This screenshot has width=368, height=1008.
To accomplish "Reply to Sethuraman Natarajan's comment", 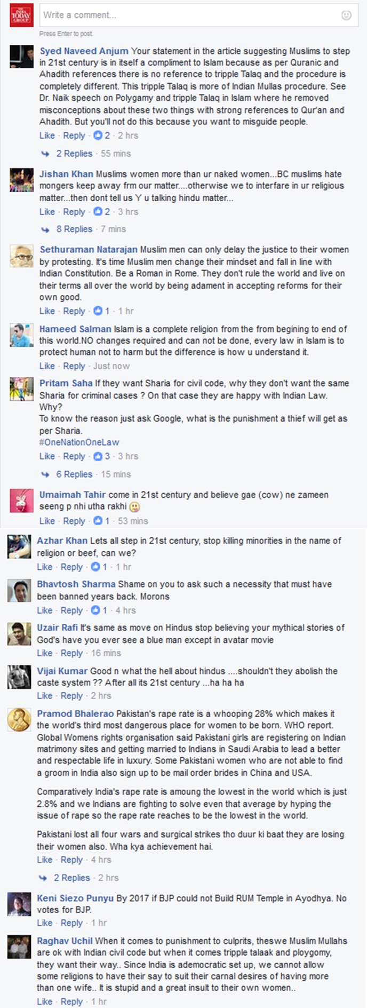I will tap(74, 311).
